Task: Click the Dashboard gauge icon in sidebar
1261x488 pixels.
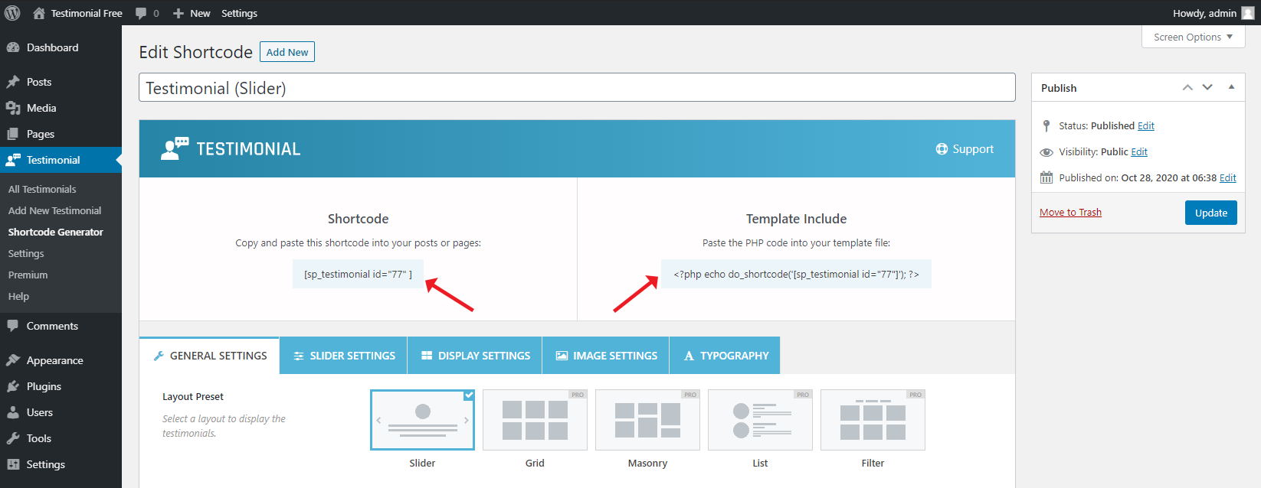Action: point(13,47)
